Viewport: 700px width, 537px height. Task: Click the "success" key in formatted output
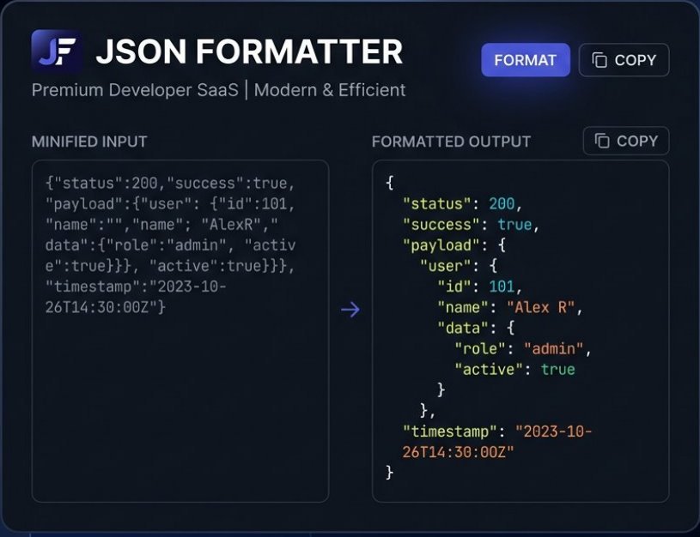tap(441, 225)
